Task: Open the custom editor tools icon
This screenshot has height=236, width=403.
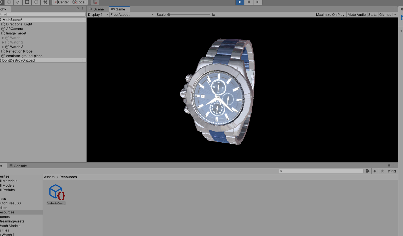Action: 45,2
